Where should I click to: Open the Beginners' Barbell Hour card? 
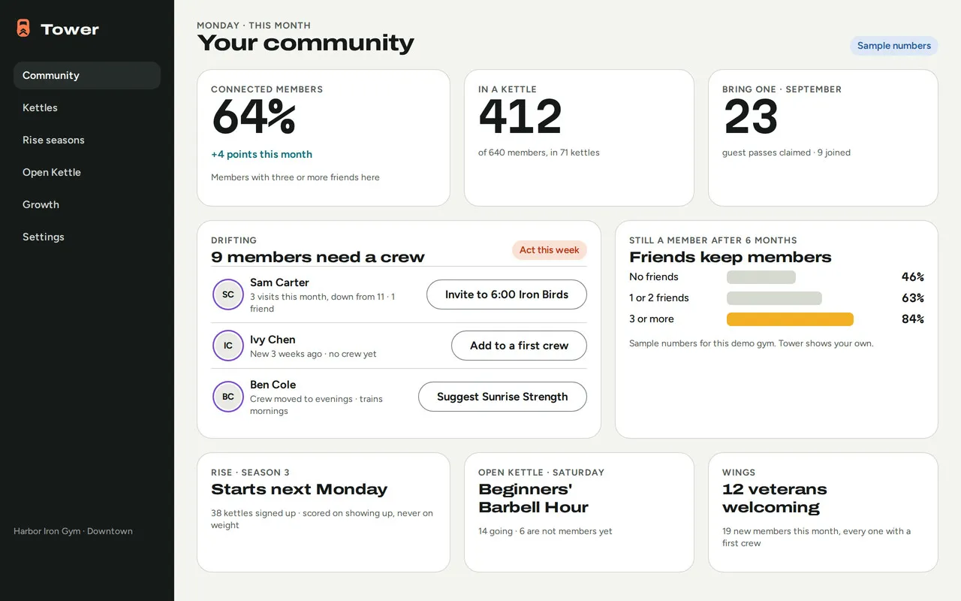579,512
